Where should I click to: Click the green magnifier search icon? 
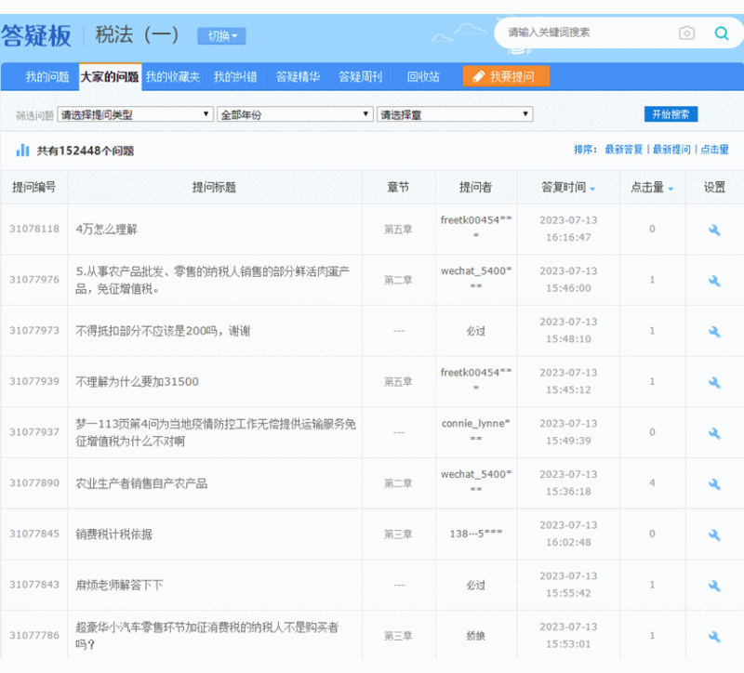[x=722, y=33]
